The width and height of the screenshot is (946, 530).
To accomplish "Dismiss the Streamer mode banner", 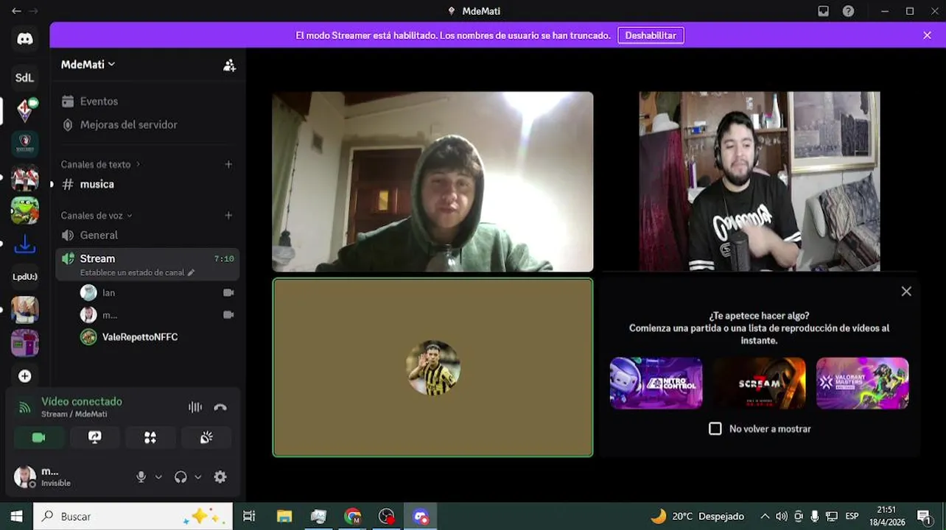I will click(927, 35).
